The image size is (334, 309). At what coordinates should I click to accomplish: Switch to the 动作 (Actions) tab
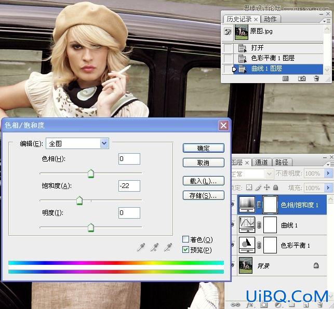point(270,19)
